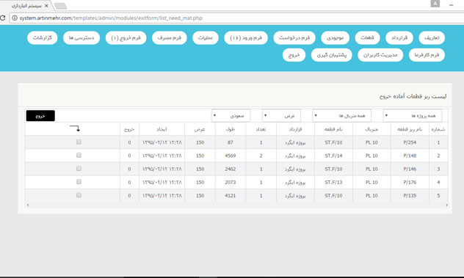The width and height of the screenshot is (464, 278).
Task: Open the همه پروژه ها projects dropdown
Action: pos(413,116)
